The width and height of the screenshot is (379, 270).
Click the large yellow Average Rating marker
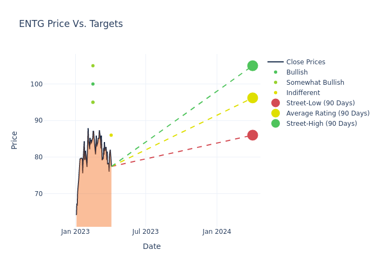point(252,98)
